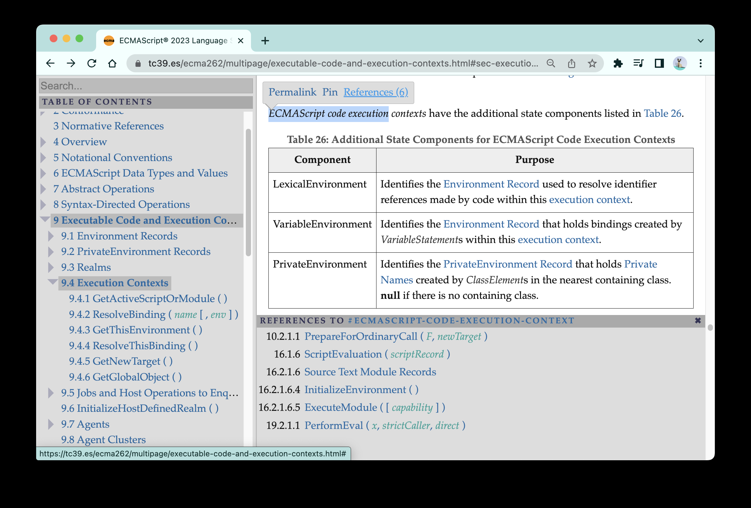Navigate forward in browser history
Image resolution: width=751 pixels, height=508 pixels.
click(71, 63)
